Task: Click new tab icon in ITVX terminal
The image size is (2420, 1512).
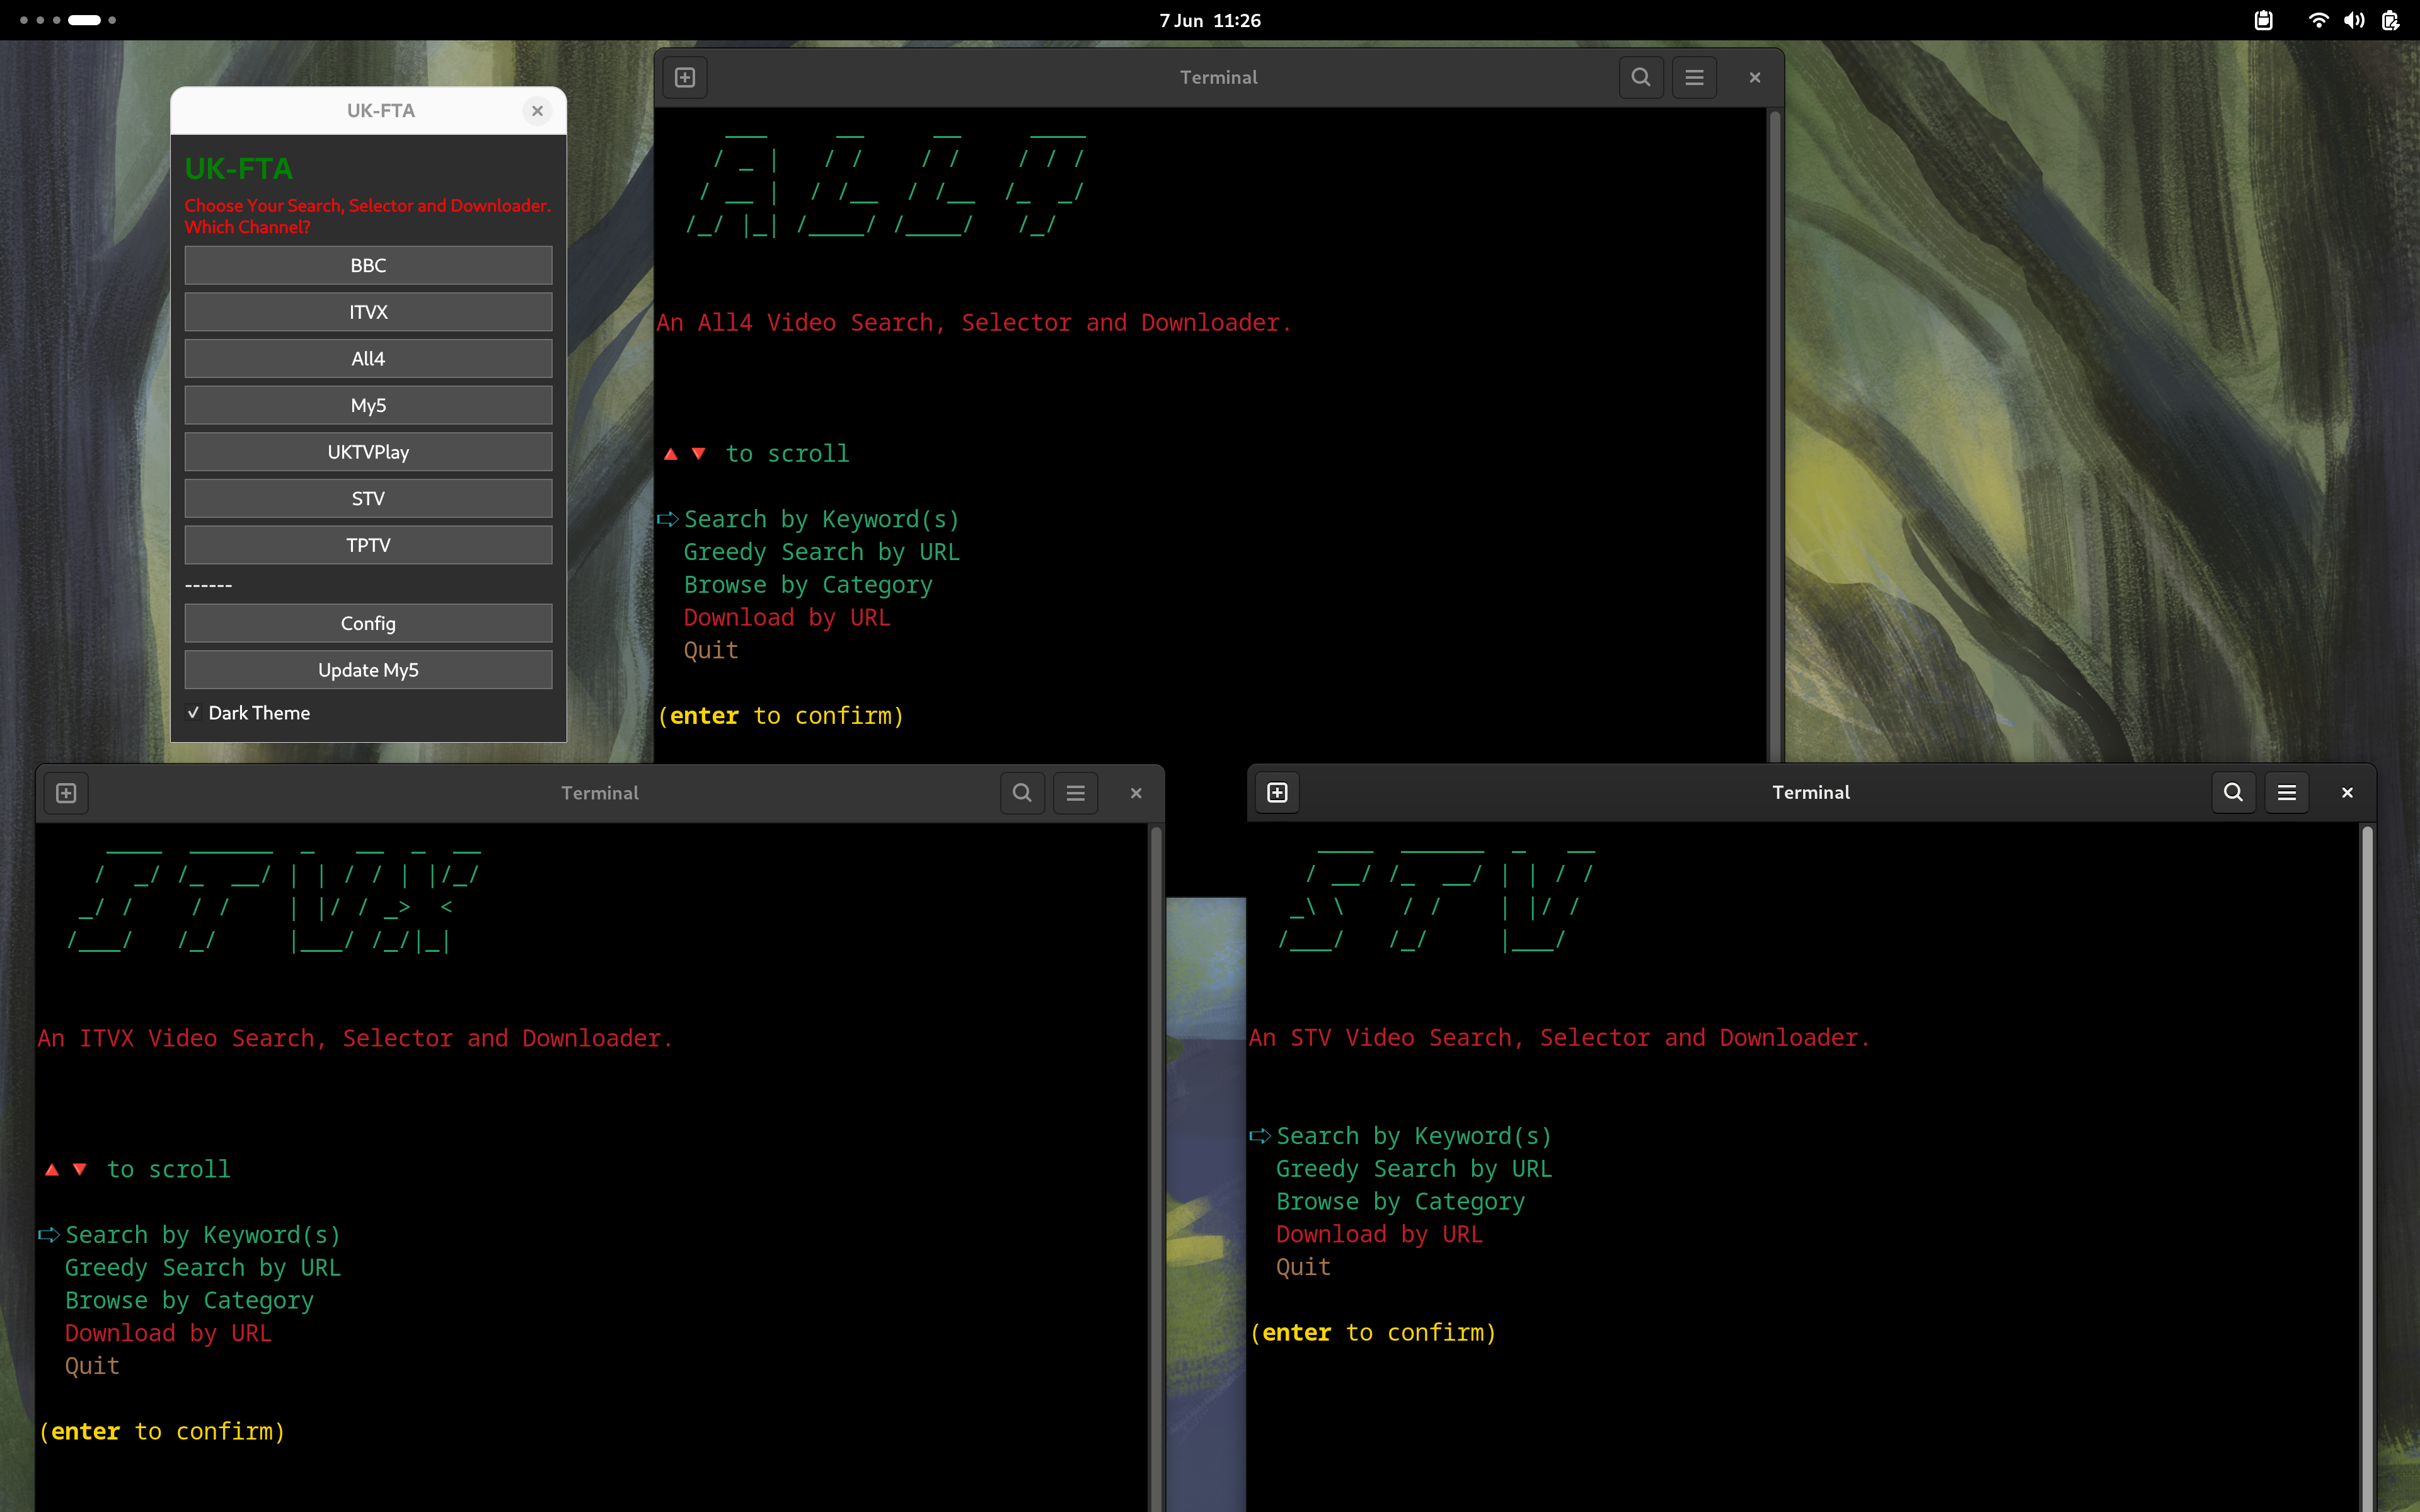Action: pos(66,793)
